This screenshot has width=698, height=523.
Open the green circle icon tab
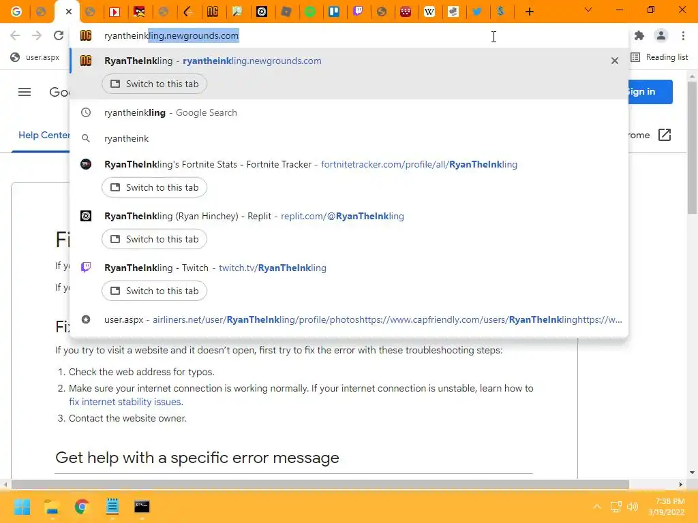[x=310, y=12]
